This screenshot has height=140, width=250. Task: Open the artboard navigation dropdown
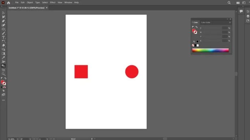[x=47, y=139]
